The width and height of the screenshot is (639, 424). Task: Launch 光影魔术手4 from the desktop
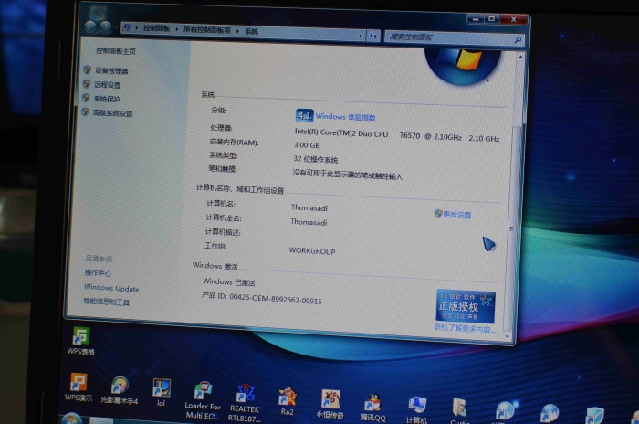click(x=120, y=390)
